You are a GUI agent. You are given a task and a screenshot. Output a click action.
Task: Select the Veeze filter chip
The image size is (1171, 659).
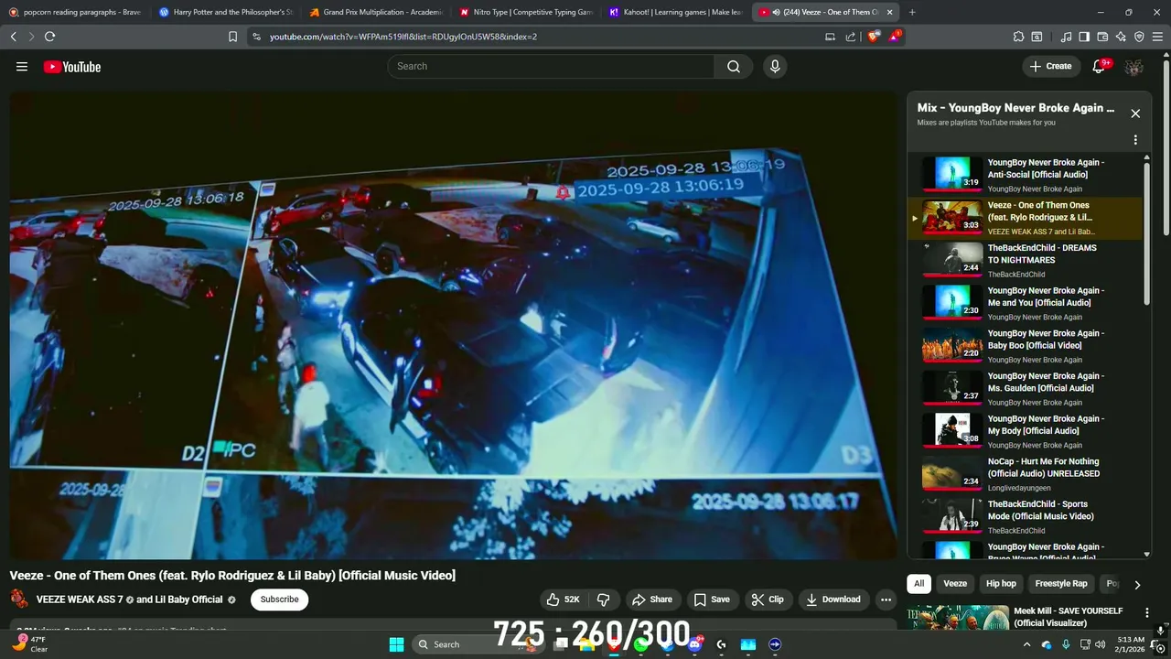pyautogui.click(x=955, y=584)
